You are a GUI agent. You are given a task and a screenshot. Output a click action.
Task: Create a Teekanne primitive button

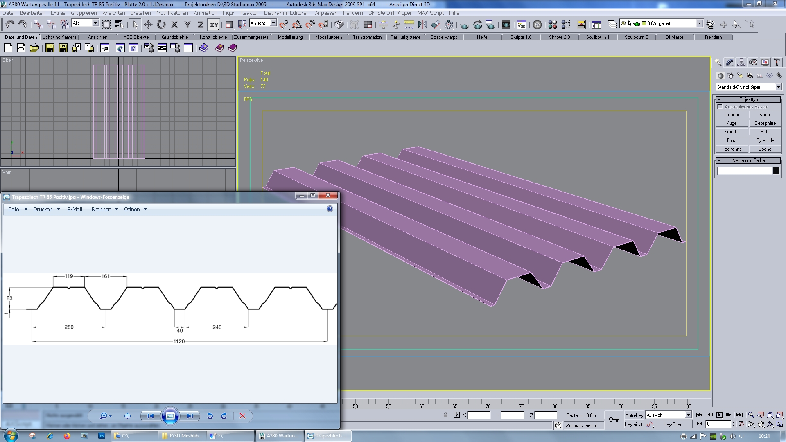click(x=732, y=149)
